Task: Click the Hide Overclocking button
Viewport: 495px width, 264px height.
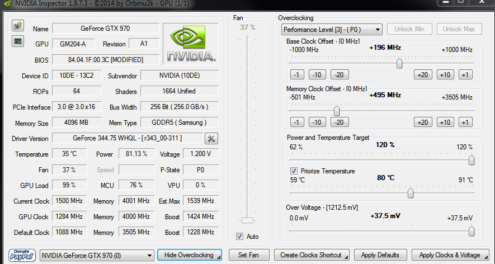Action: click(x=190, y=255)
